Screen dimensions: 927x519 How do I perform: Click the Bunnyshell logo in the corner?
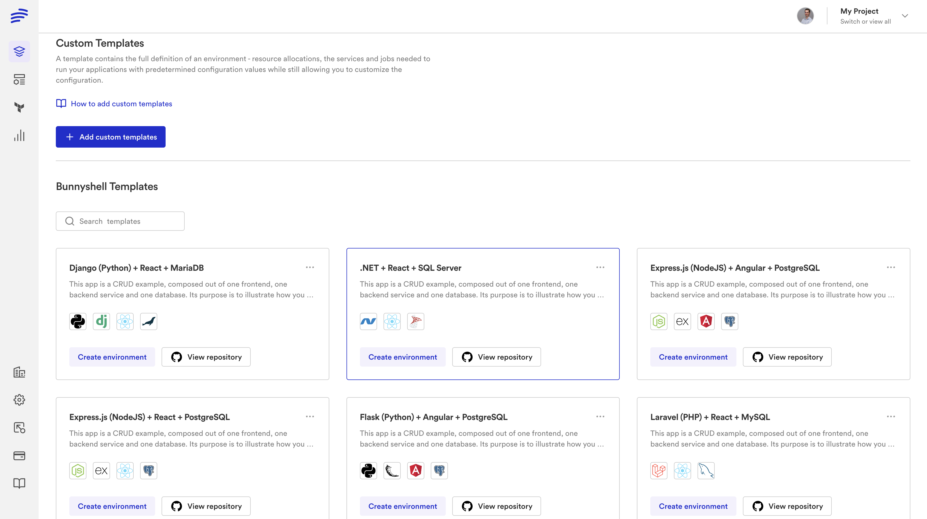click(19, 16)
